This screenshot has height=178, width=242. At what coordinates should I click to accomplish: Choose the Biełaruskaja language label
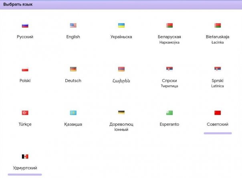pyautogui.click(x=218, y=37)
